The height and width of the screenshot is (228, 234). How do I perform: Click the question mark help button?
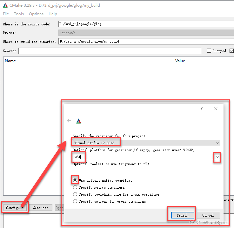(202, 109)
